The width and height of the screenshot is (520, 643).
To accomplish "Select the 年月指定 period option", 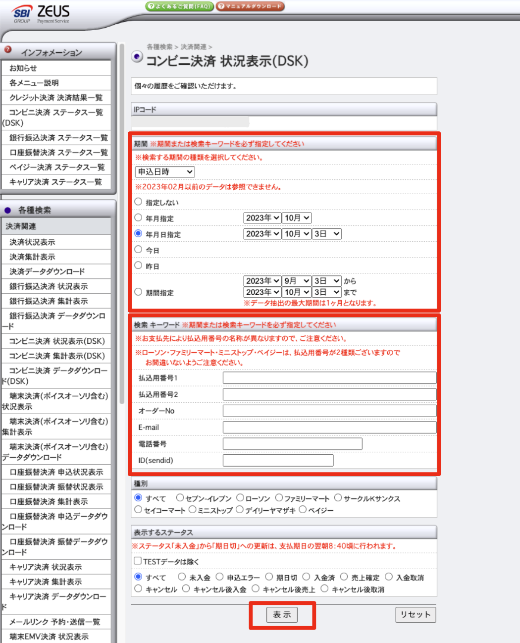I will click(138, 217).
